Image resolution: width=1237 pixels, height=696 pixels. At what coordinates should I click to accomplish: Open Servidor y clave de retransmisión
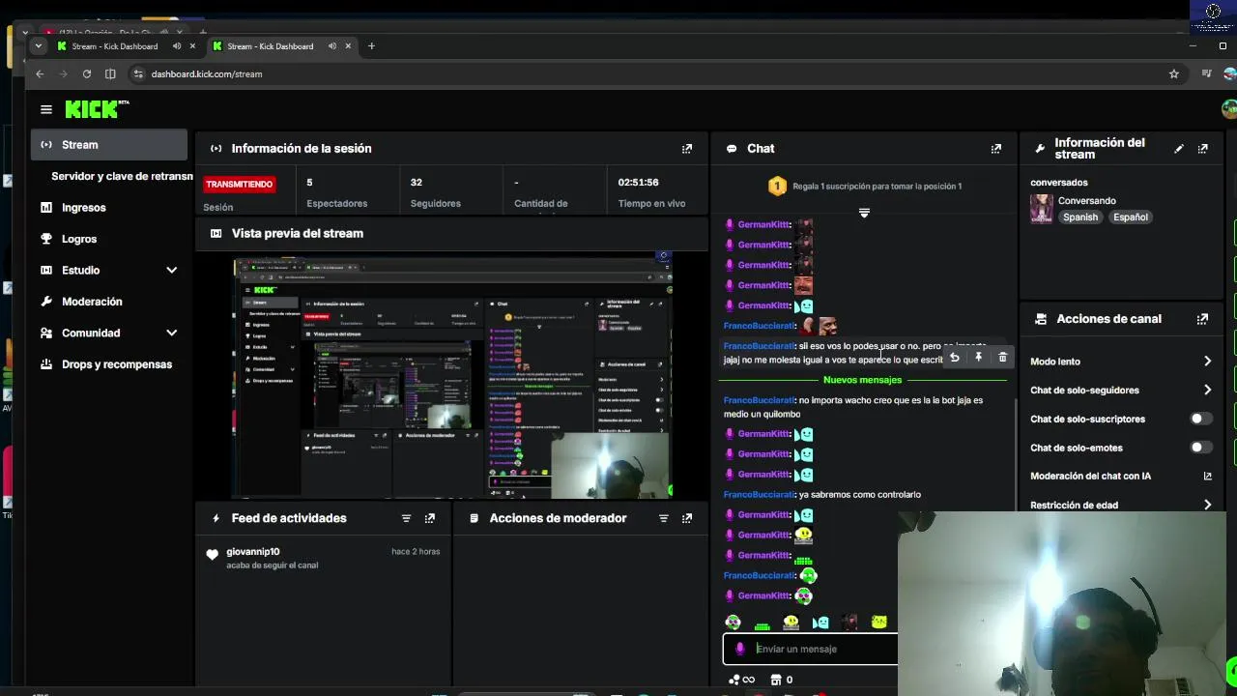(x=122, y=176)
